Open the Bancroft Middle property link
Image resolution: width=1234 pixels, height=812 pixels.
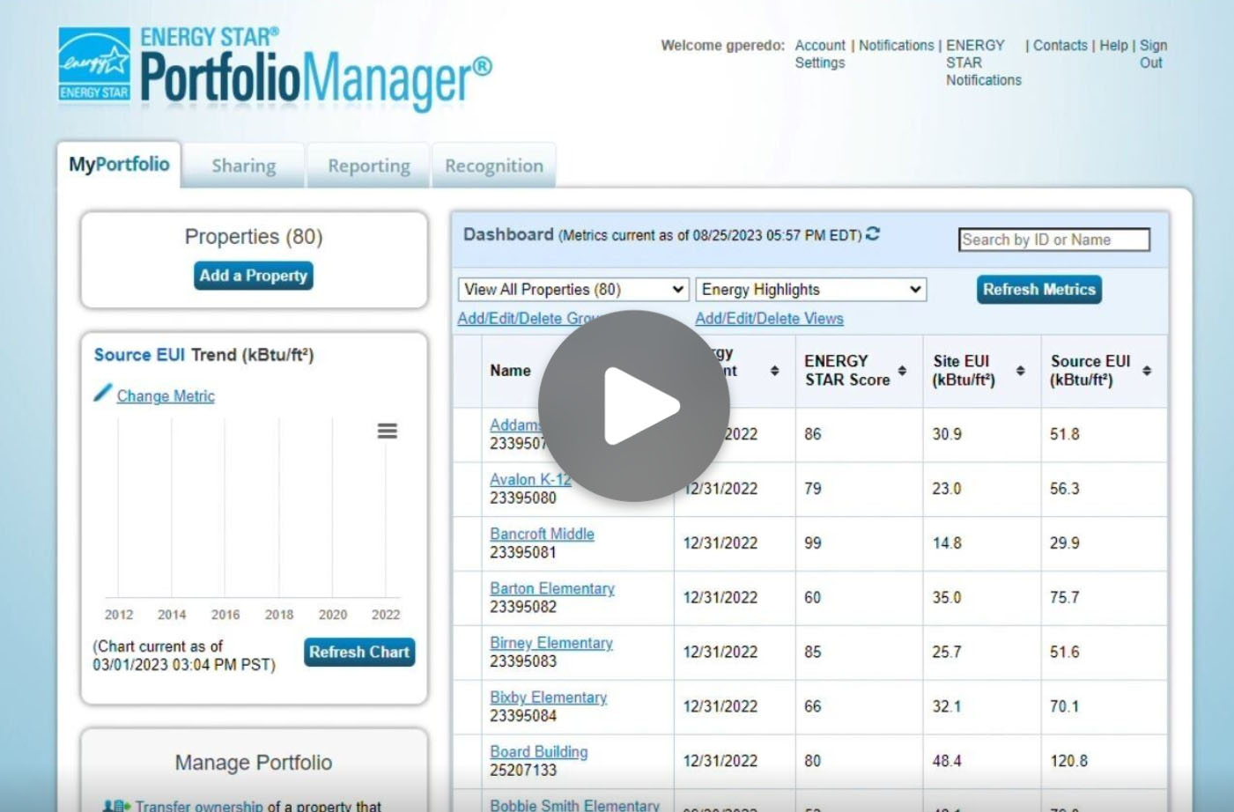[542, 534]
